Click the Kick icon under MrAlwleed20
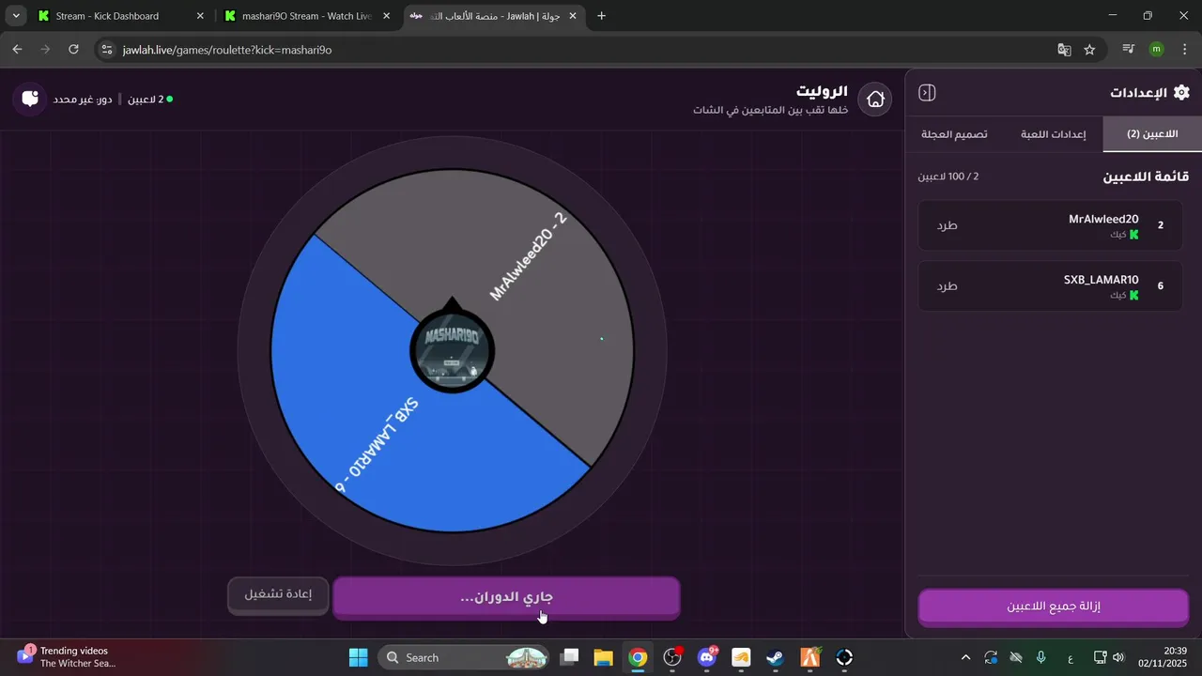This screenshot has height=676, width=1202. coord(1133,235)
